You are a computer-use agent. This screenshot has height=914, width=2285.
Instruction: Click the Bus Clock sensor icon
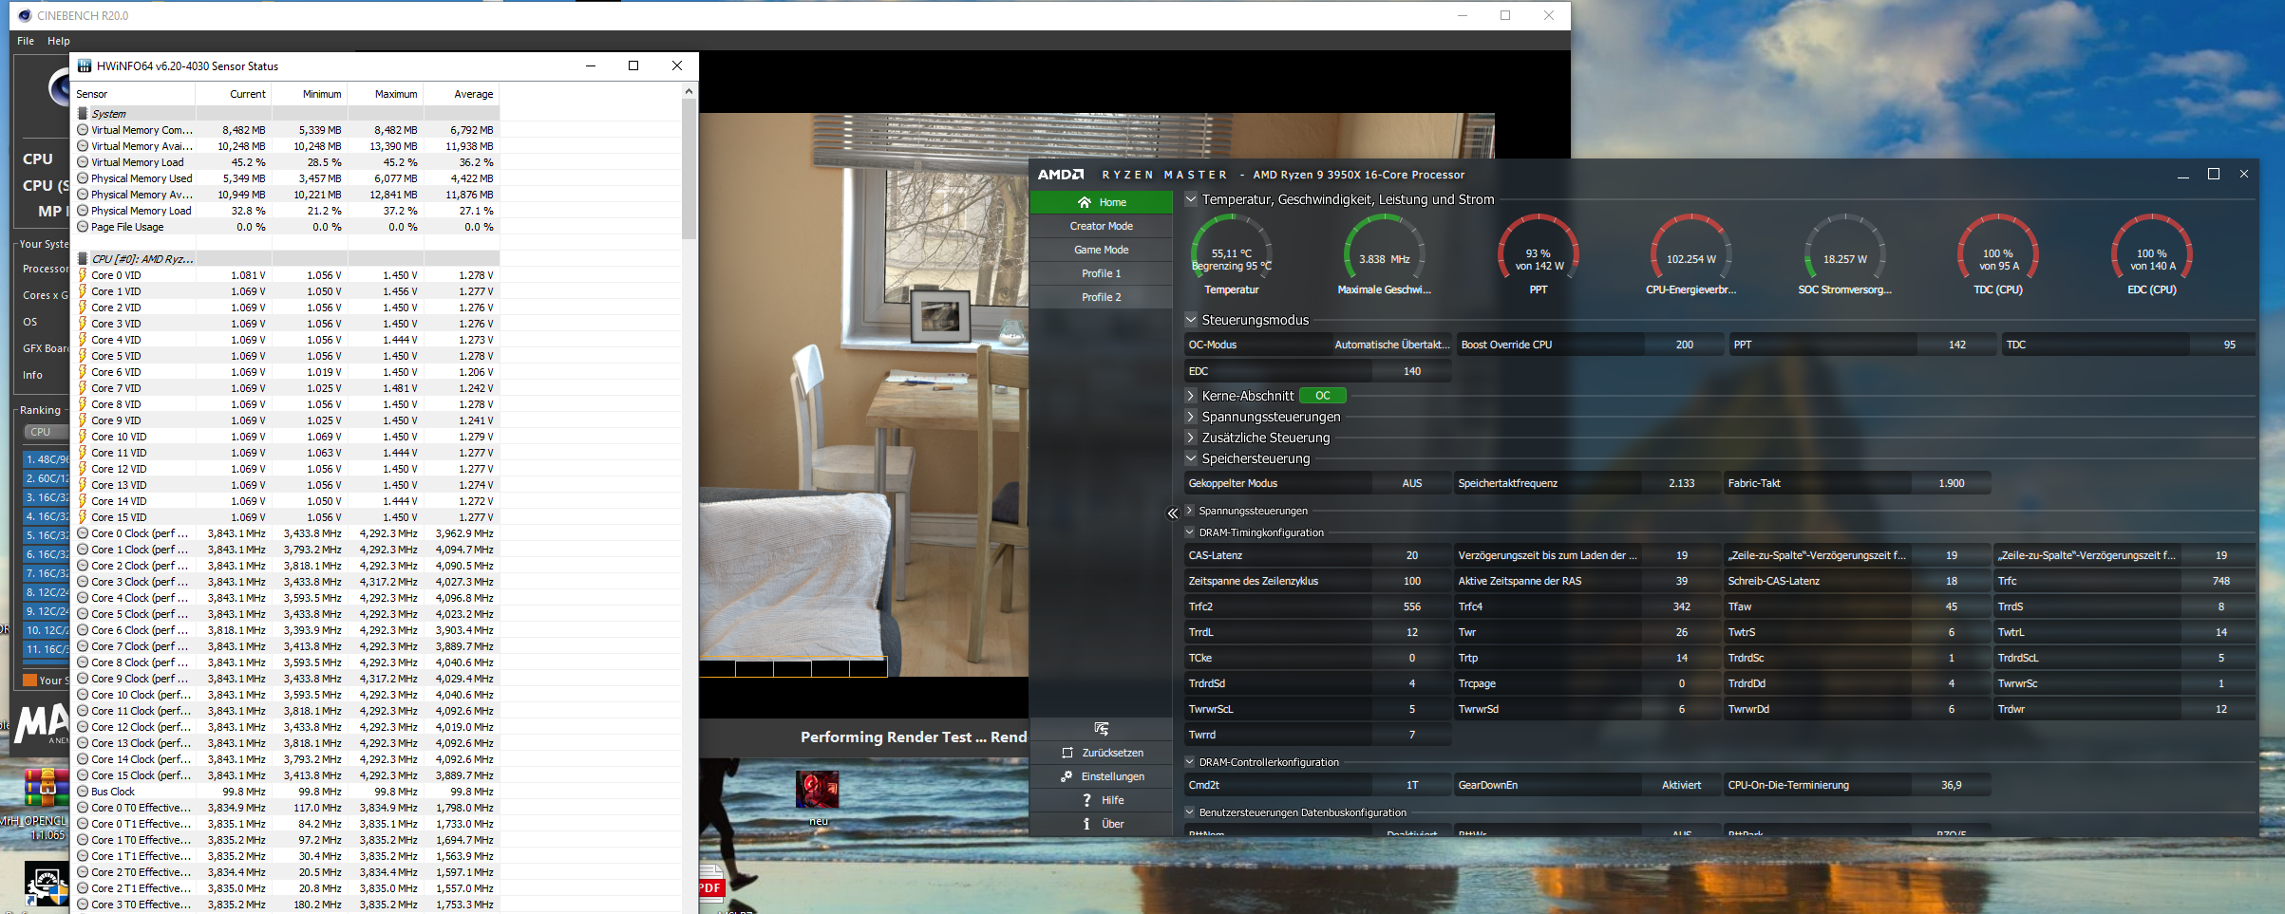[x=83, y=792]
